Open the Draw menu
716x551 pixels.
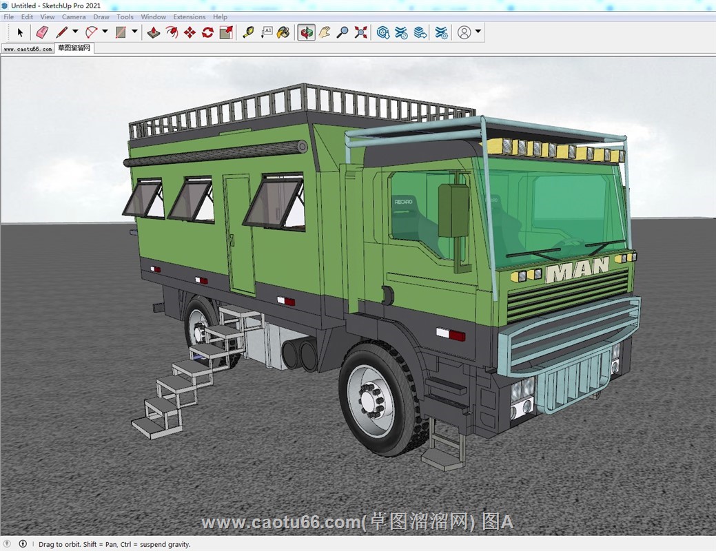point(101,17)
